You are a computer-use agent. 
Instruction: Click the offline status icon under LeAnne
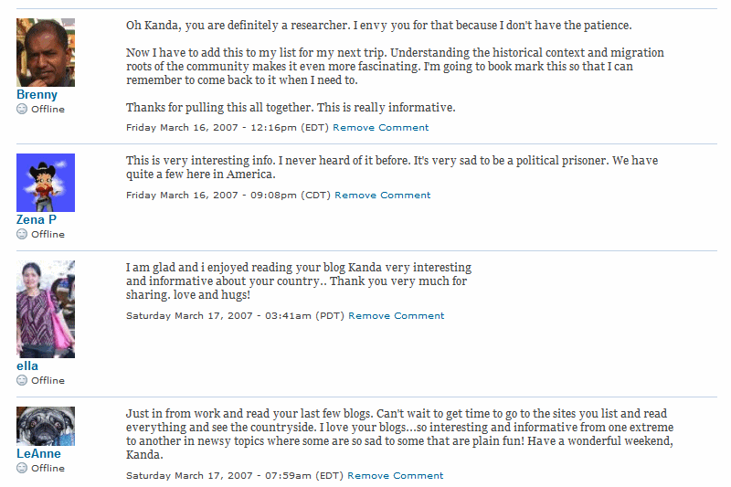(x=22, y=468)
